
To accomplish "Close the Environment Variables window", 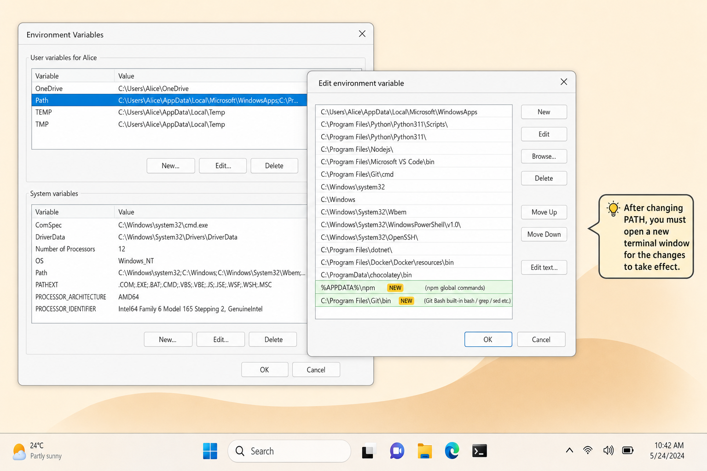I will [362, 34].
